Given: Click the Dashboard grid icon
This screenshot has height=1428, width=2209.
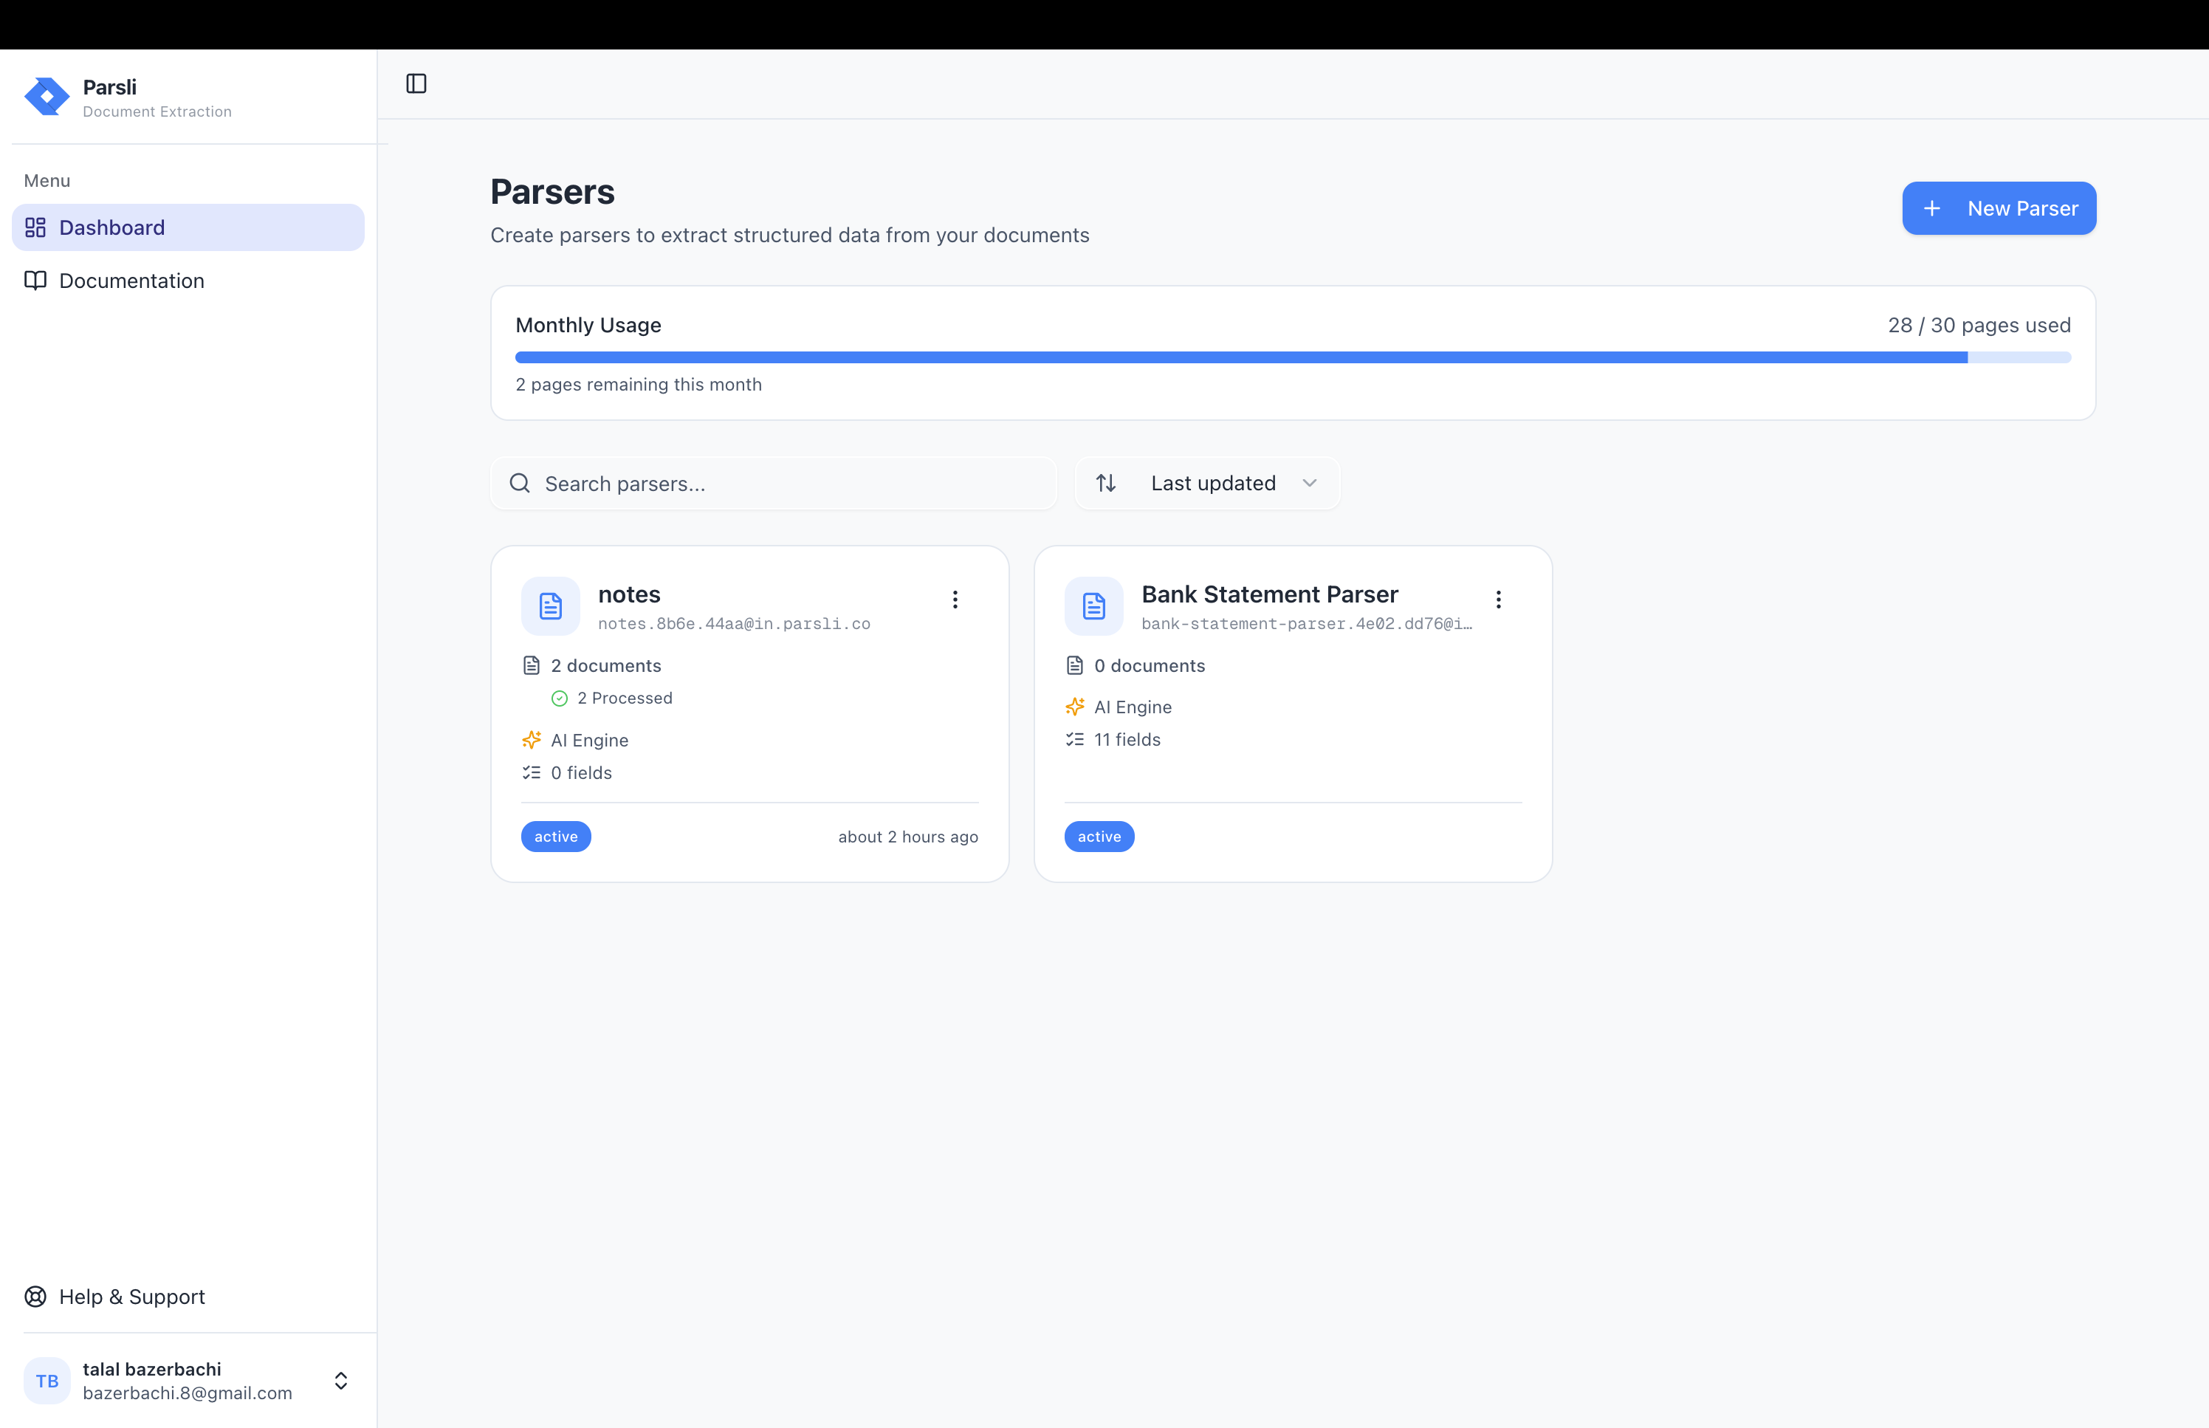Looking at the screenshot, I should pyautogui.click(x=35, y=227).
